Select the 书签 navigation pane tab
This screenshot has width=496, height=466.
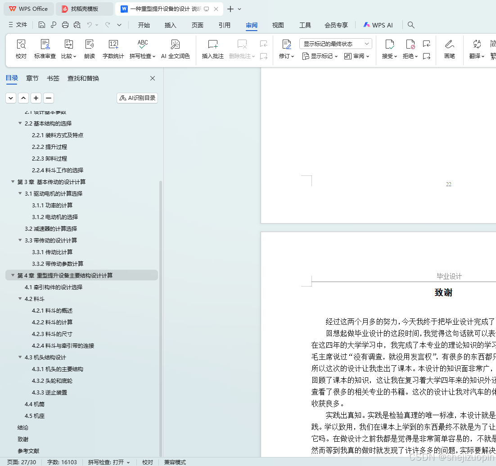[53, 78]
